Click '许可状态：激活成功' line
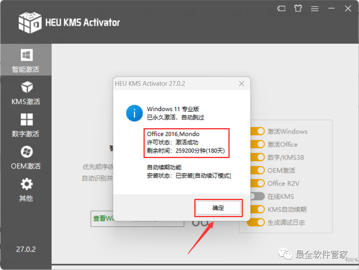This screenshot has height=270, width=359. (x=173, y=142)
